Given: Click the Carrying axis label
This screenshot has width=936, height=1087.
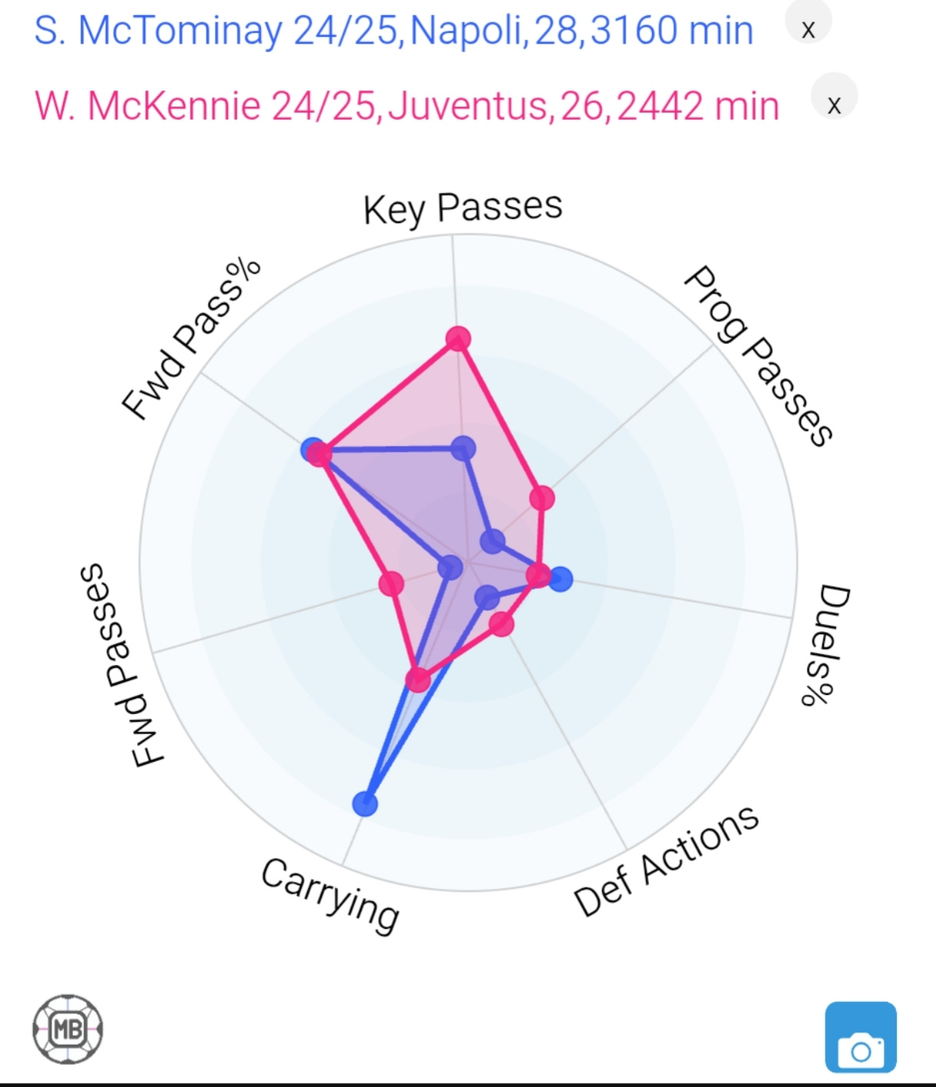Looking at the screenshot, I should [x=330, y=895].
